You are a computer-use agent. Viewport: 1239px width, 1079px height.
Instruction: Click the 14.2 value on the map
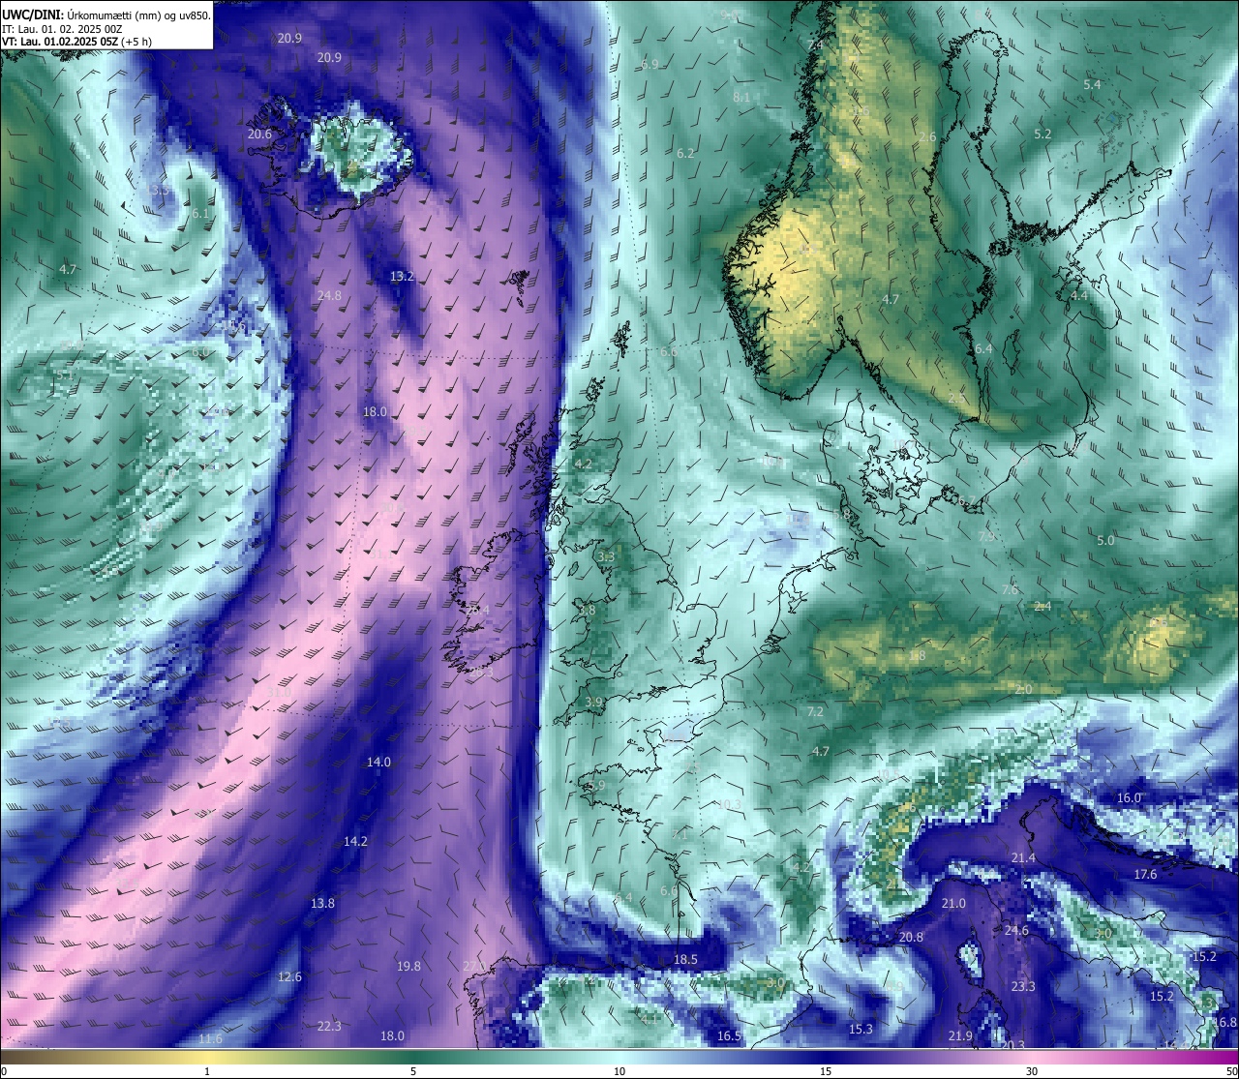[355, 842]
